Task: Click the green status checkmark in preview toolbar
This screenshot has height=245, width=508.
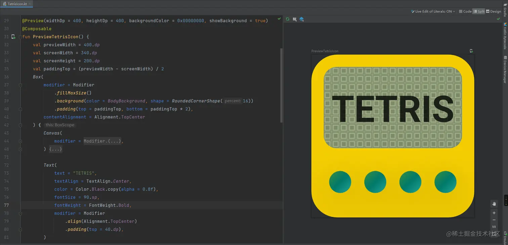Action: click(x=498, y=19)
